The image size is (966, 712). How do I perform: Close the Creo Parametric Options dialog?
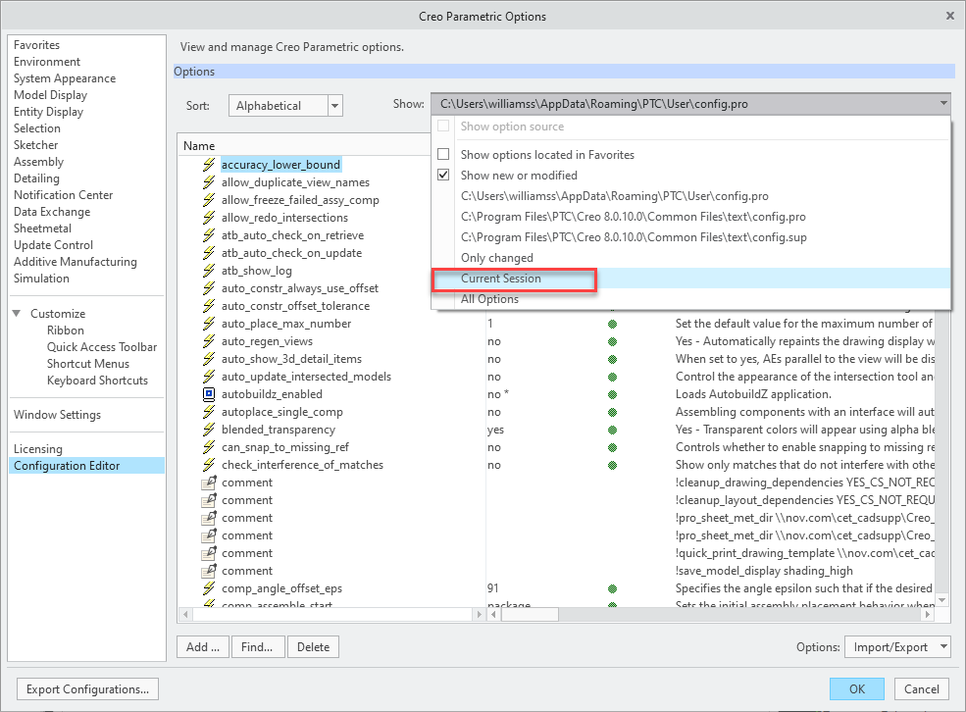(950, 16)
